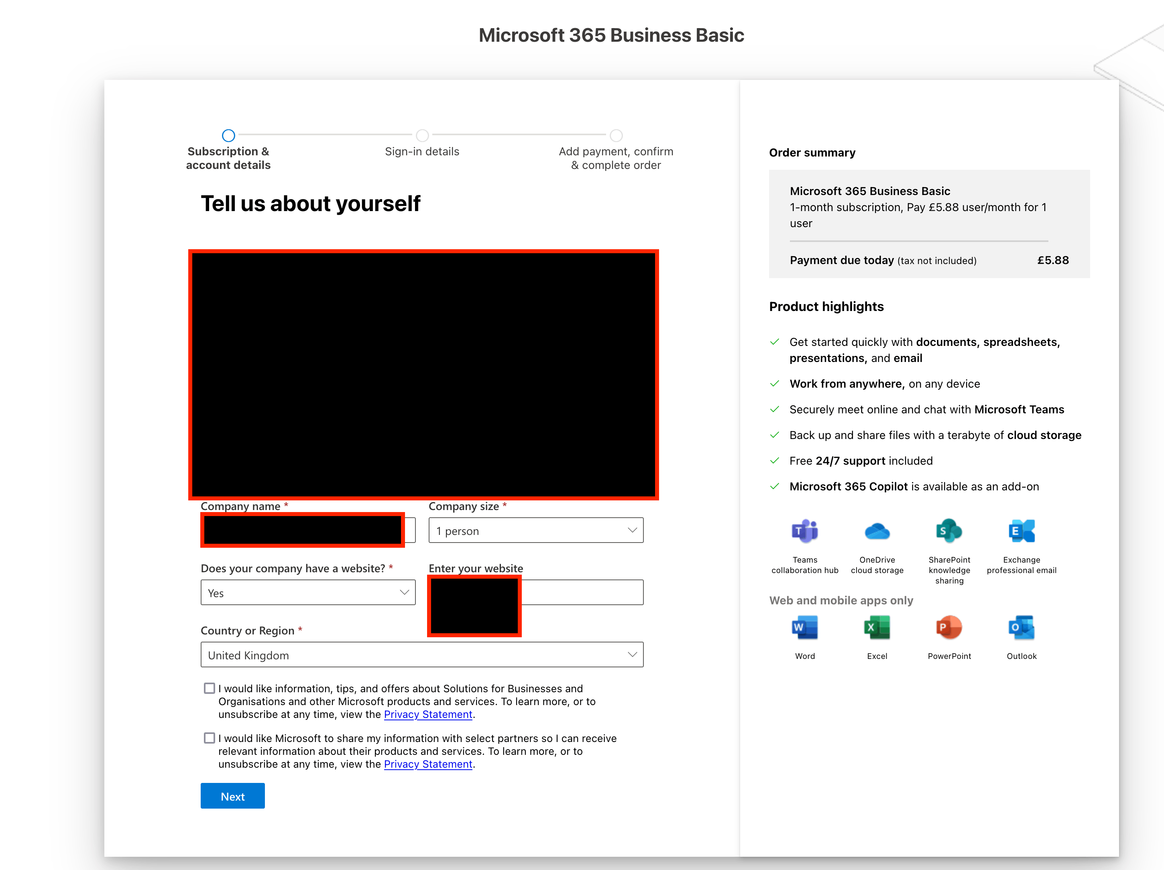Click the Excel app icon
Screen dimensions: 1164x870
[x=877, y=628]
